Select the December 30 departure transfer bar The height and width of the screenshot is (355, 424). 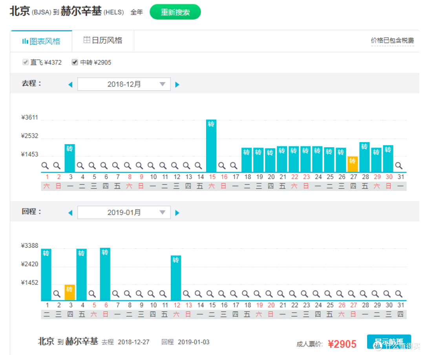click(x=388, y=159)
